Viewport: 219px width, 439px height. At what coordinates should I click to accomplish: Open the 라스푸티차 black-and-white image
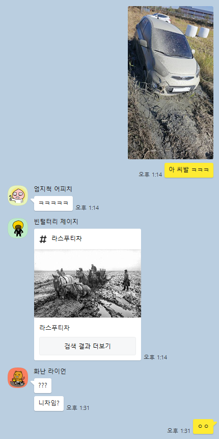tap(88, 283)
